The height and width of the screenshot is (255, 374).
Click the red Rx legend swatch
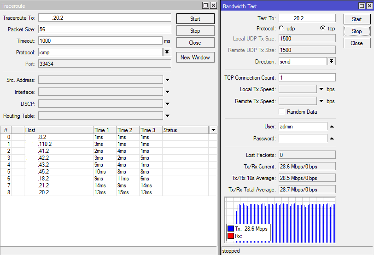point(231,236)
